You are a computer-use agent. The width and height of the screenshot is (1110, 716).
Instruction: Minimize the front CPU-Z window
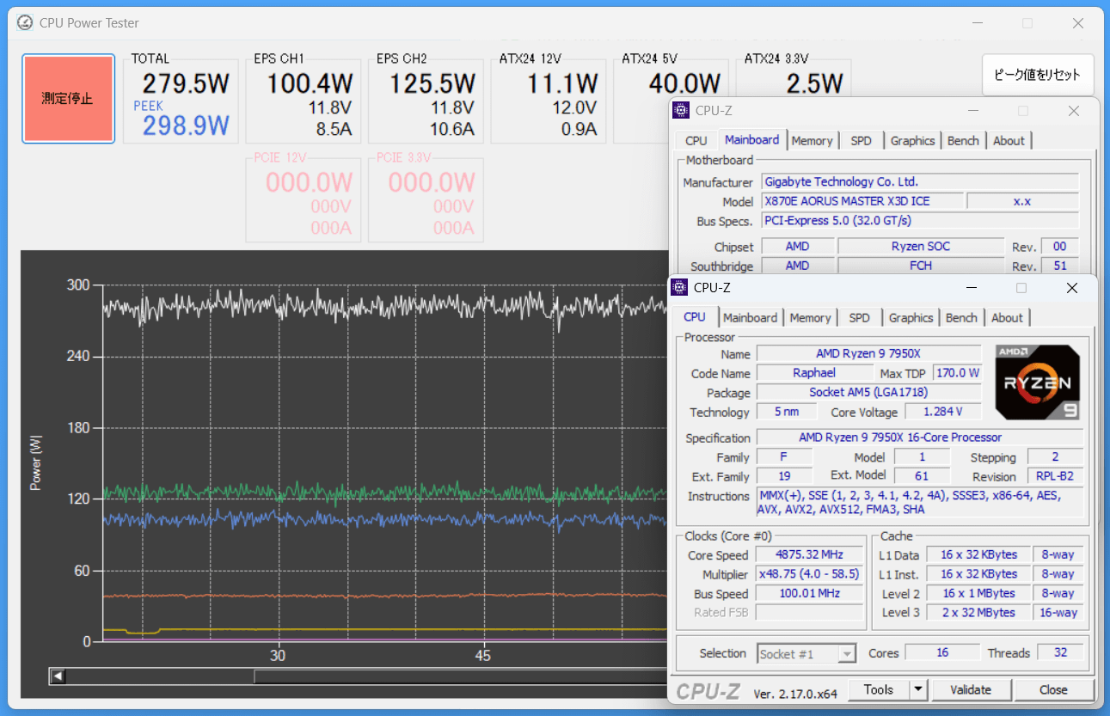click(971, 288)
